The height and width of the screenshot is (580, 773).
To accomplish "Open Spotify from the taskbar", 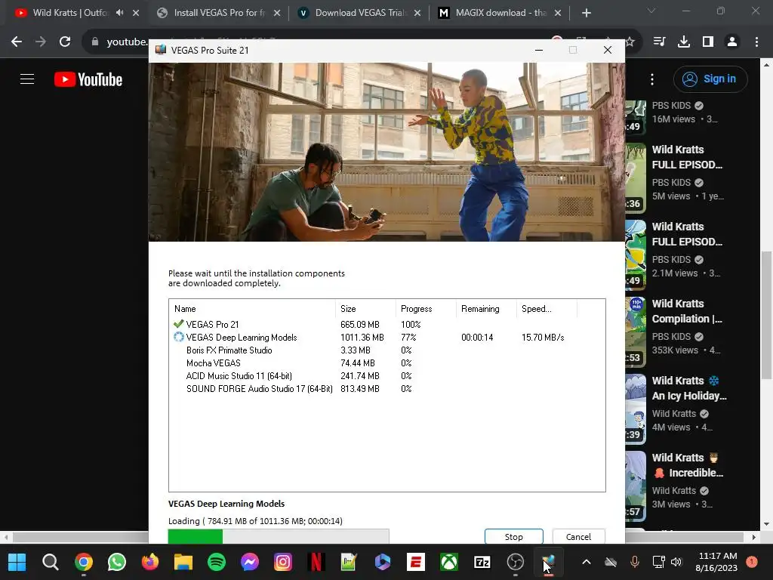I will pyautogui.click(x=217, y=562).
